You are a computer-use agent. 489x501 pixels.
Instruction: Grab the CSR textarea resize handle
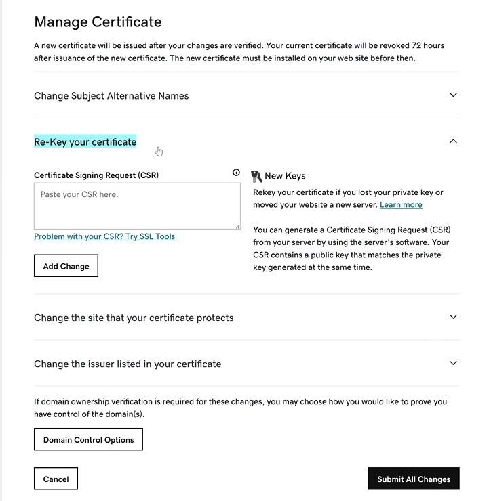coord(238,227)
